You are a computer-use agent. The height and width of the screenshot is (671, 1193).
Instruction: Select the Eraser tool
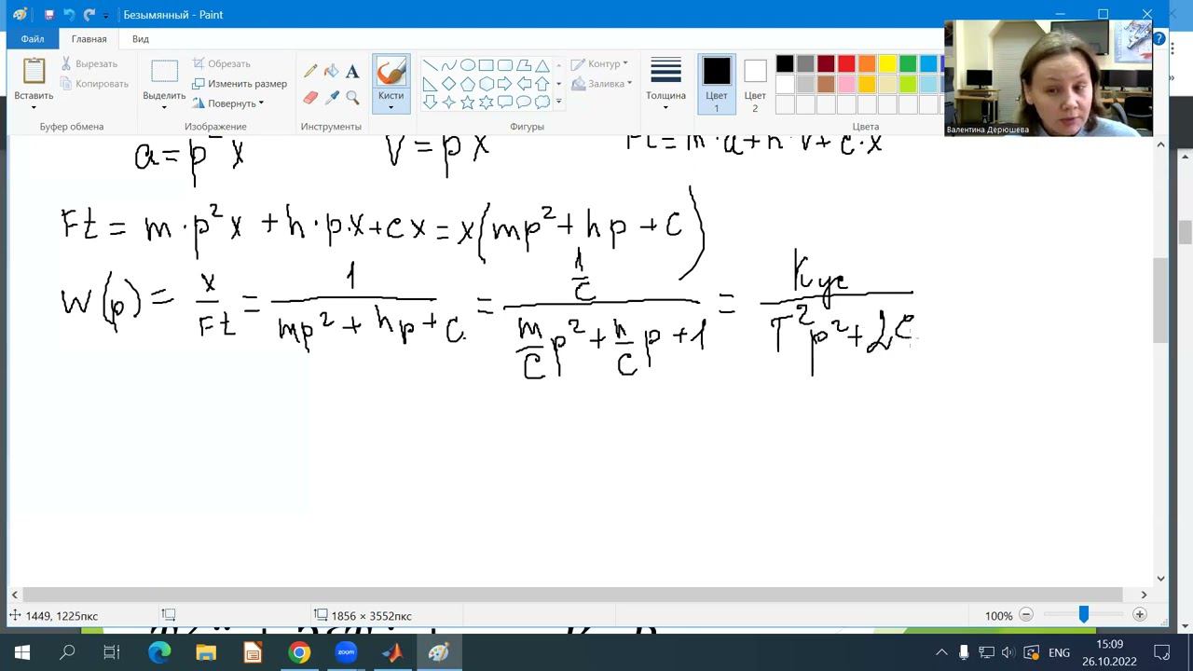click(310, 97)
